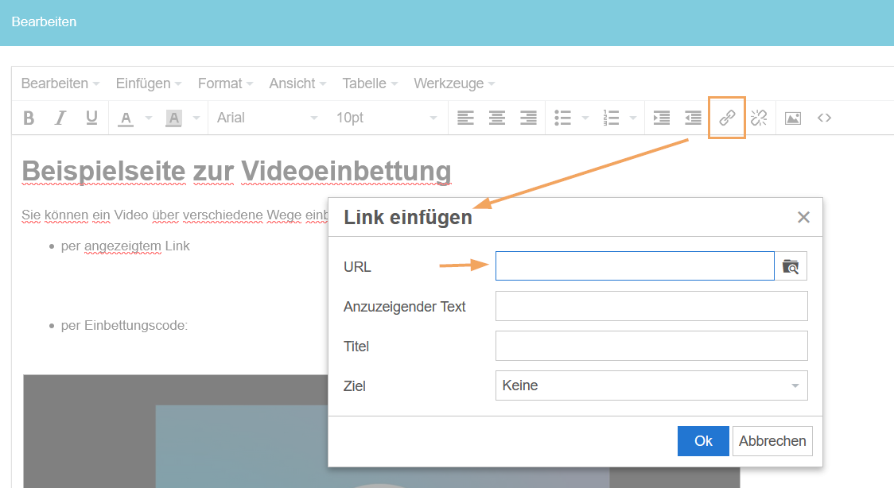The image size is (894, 488).
Task: Cancel the dialog with Abbrechen
Action: pyautogui.click(x=772, y=441)
